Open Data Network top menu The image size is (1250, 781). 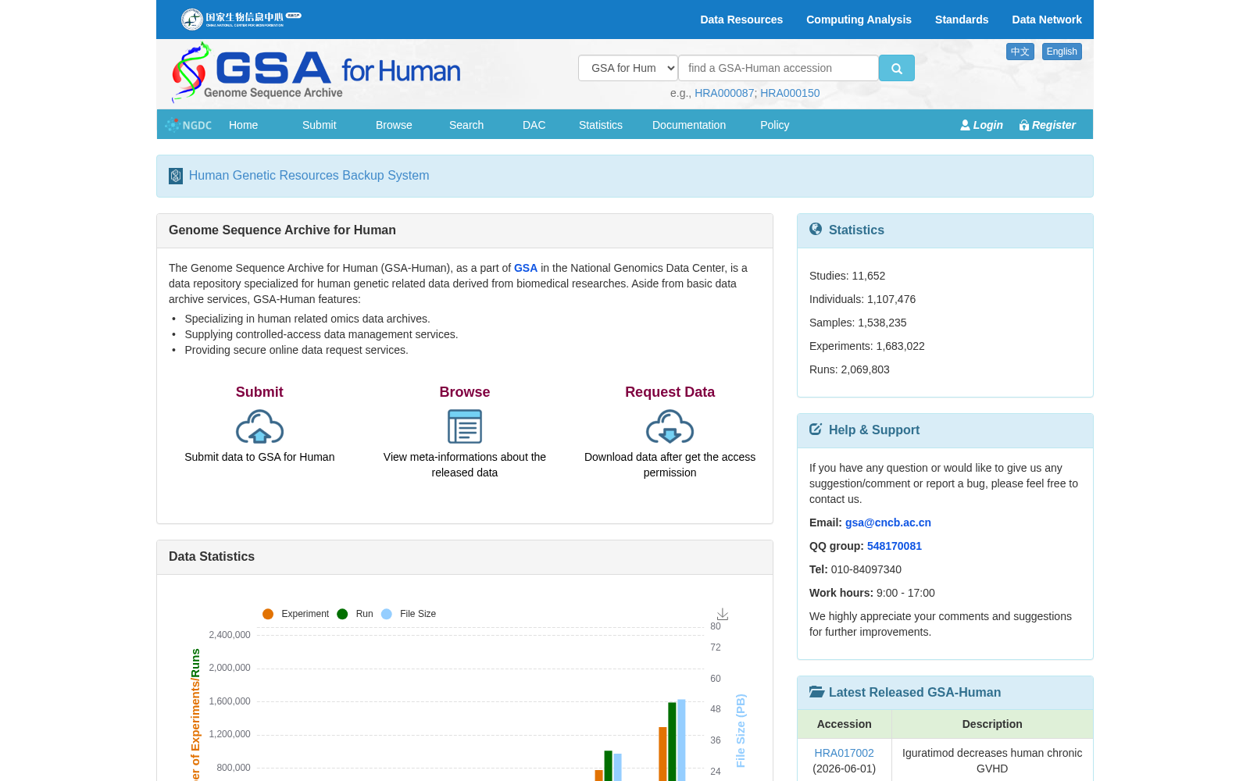click(1047, 20)
